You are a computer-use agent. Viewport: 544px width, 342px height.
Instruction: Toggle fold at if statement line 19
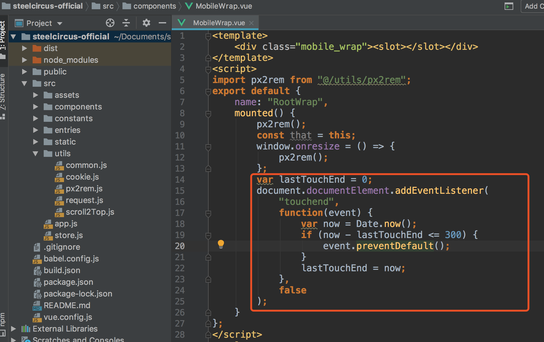point(208,236)
